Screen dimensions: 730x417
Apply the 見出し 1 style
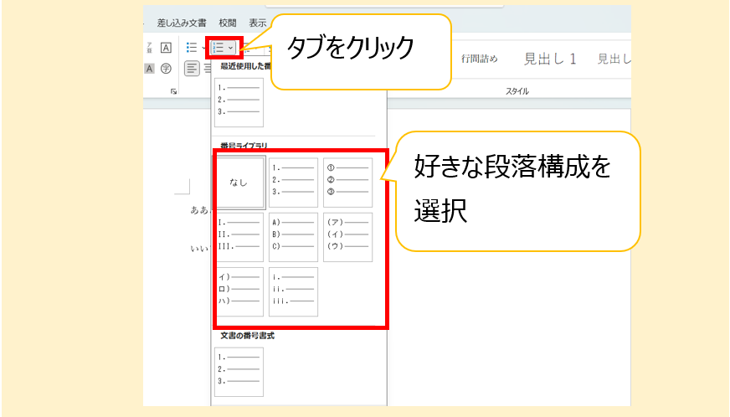[x=550, y=59]
